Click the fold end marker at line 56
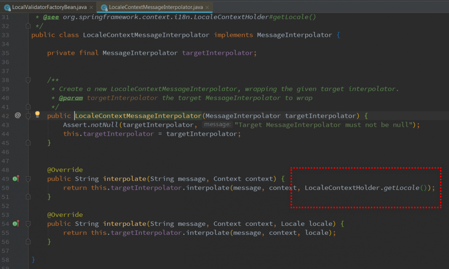 [28, 242]
